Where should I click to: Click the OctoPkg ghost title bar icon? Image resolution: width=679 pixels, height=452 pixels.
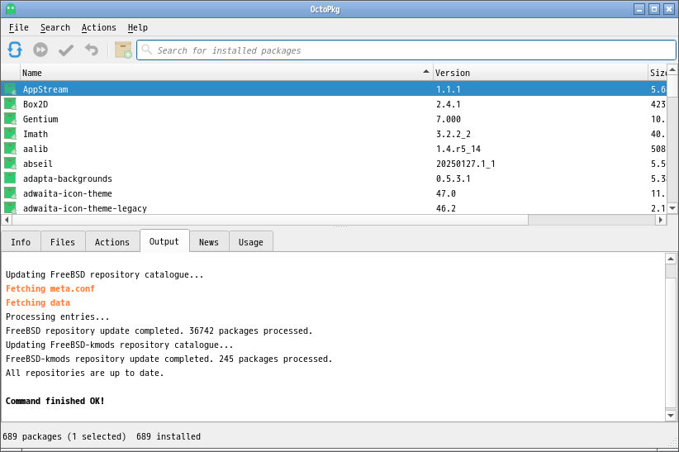pyautogui.click(x=11, y=9)
